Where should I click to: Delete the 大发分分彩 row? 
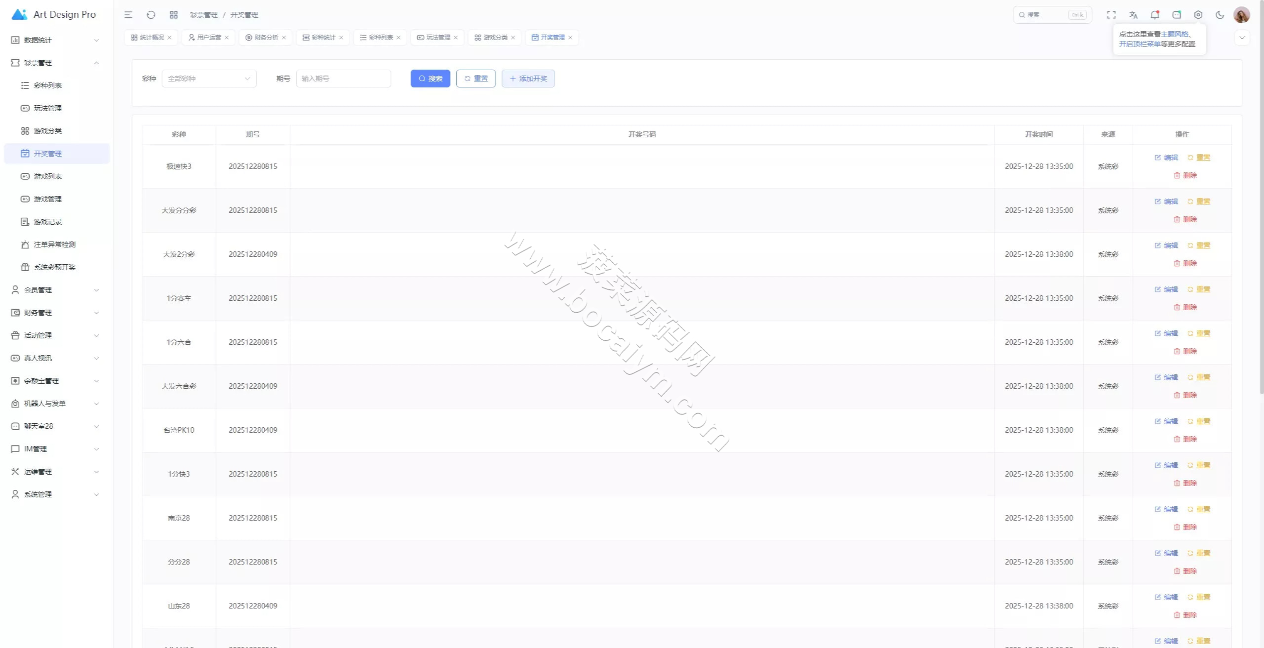click(x=1185, y=219)
